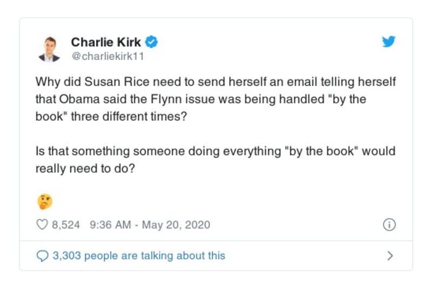The image size is (432, 290).
Task: Click the "really need to do?" line
Action: coord(85,168)
